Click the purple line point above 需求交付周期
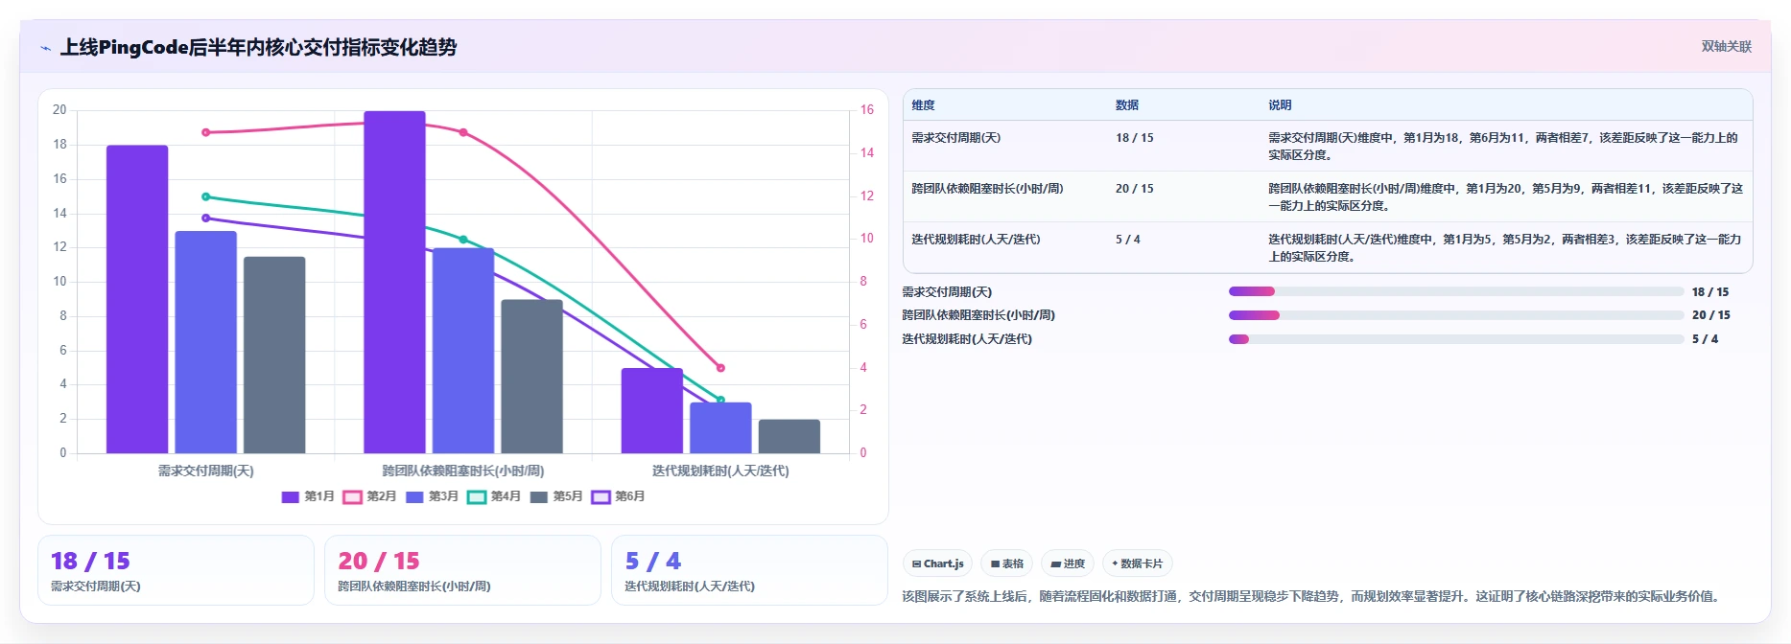The height and width of the screenshot is (644, 1791). tap(206, 218)
